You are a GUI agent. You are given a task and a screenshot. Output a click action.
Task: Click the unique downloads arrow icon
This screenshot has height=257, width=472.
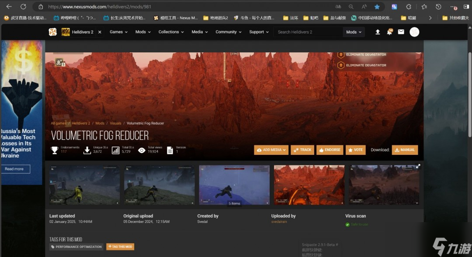coord(87,150)
